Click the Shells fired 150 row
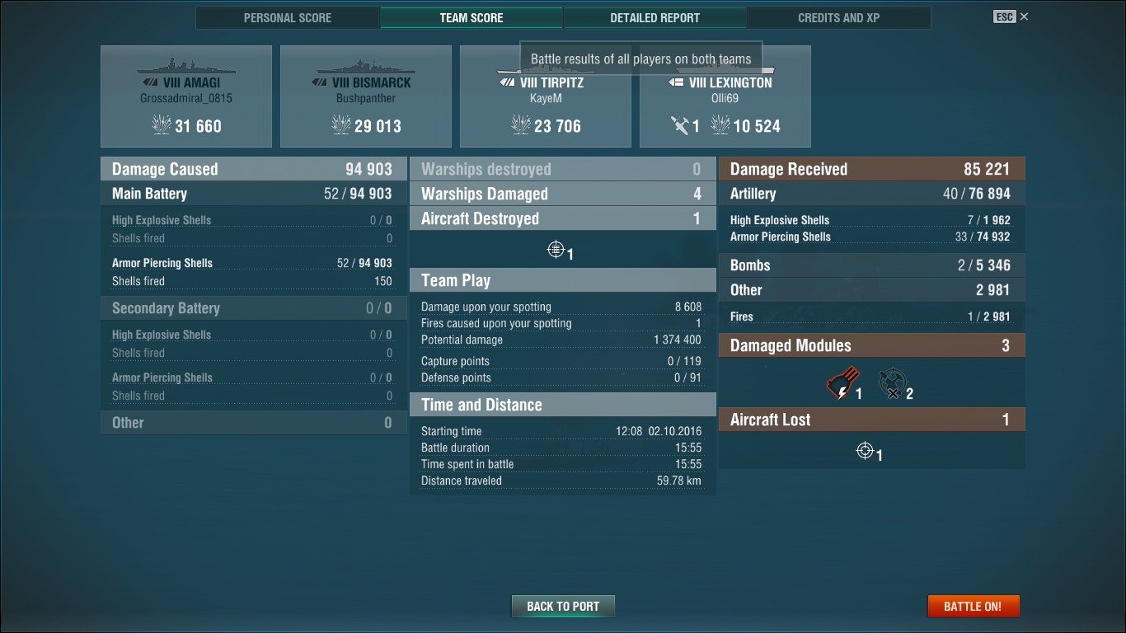1126x633 pixels. pos(252,281)
